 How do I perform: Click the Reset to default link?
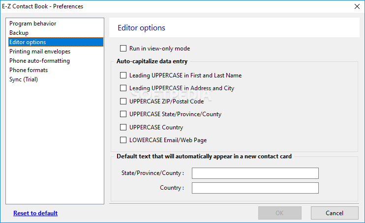[x=35, y=213]
